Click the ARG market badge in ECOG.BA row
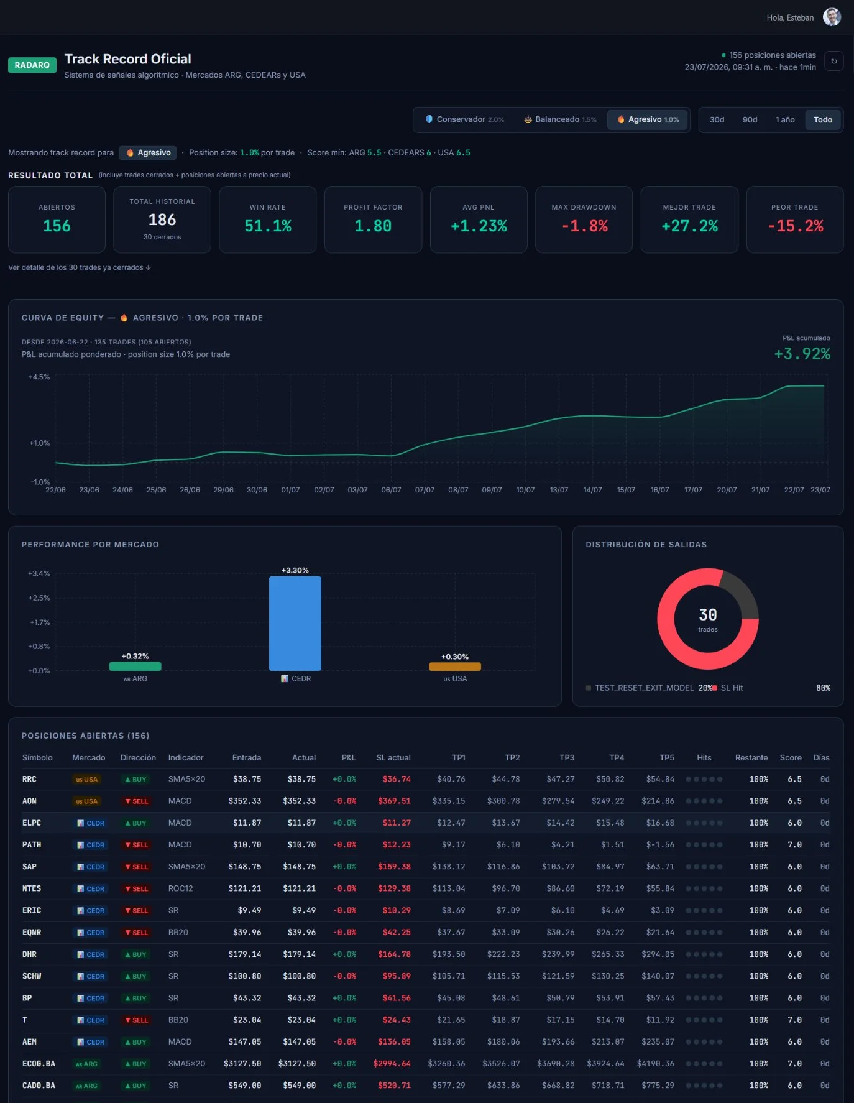The width and height of the screenshot is (854, 1103). [87, 1064]
